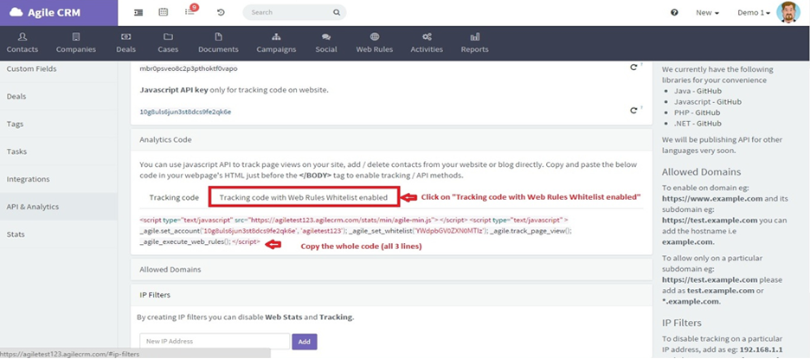Click the user avatar picture

click(787, 12)
